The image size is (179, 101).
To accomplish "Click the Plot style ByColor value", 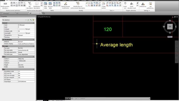I will click(x=26, y=48).
